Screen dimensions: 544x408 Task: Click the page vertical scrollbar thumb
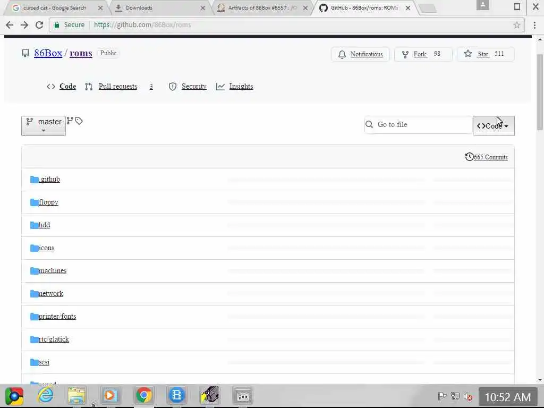click(540, 92)
